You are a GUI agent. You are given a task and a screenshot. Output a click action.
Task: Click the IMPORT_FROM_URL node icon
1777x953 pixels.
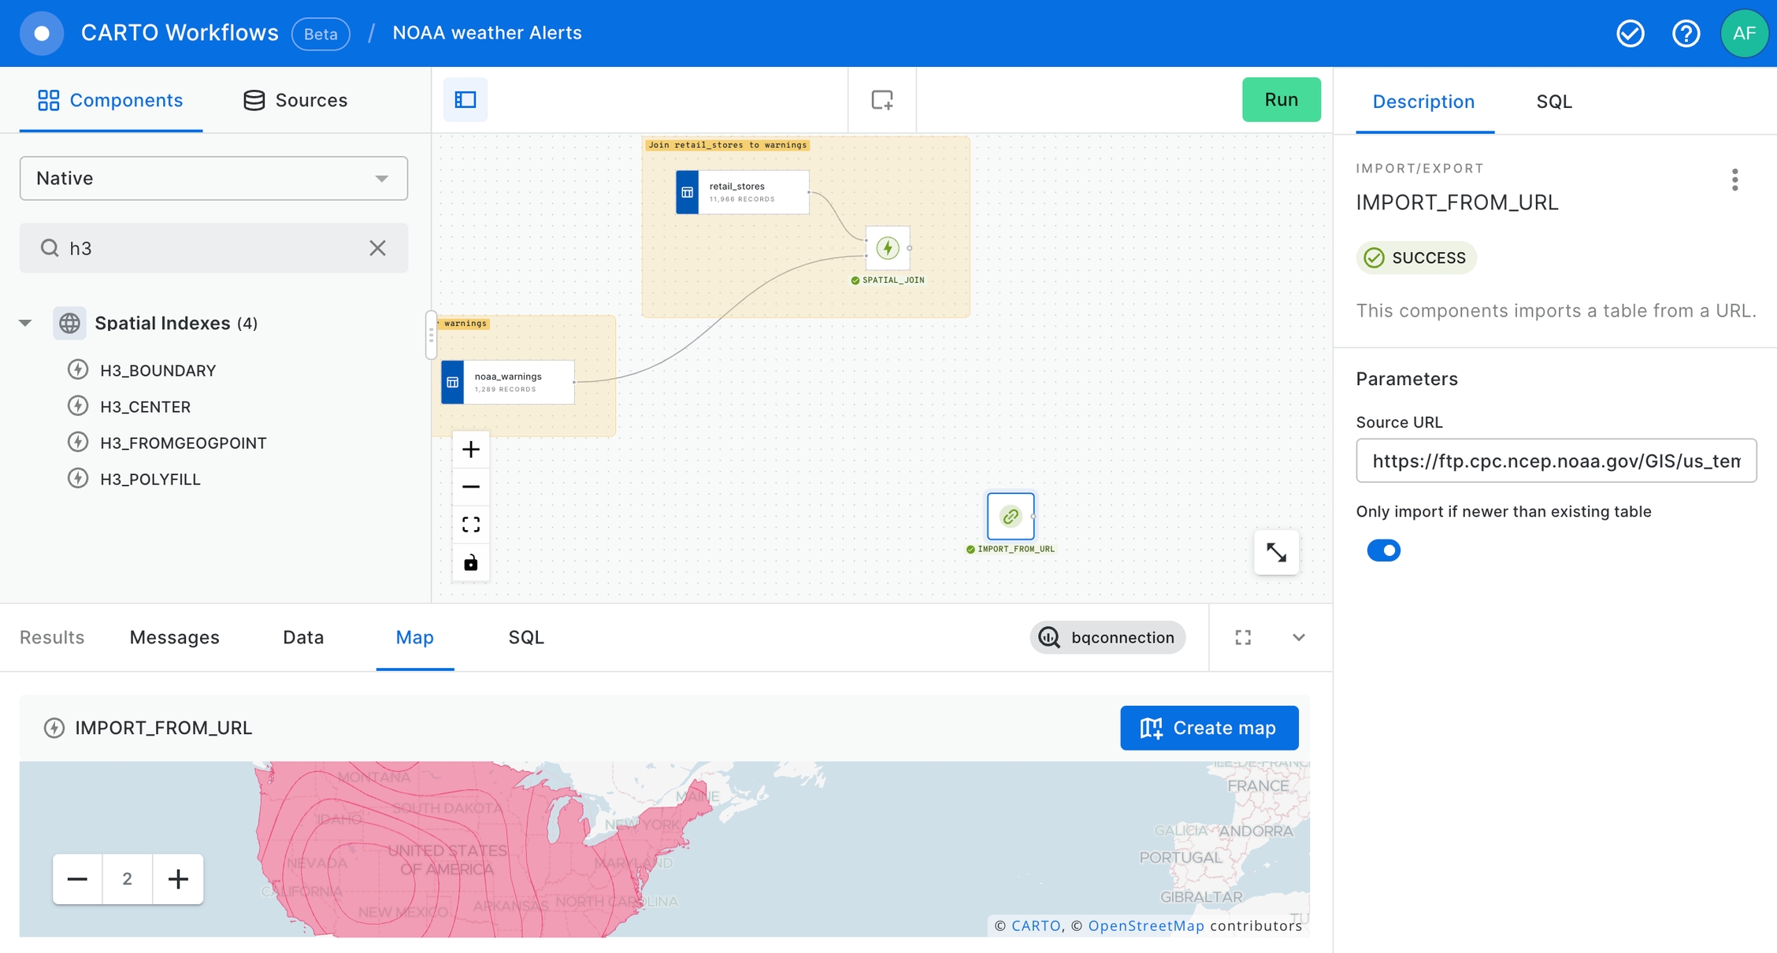click(x=1010, y=517)
